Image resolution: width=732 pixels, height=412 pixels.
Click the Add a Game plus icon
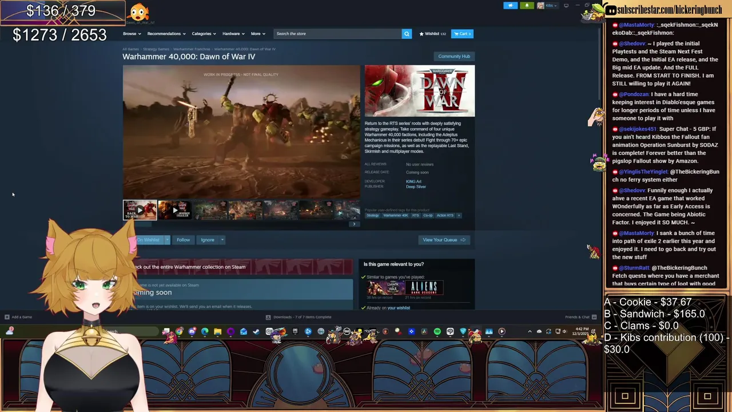(x=7, y=317)
